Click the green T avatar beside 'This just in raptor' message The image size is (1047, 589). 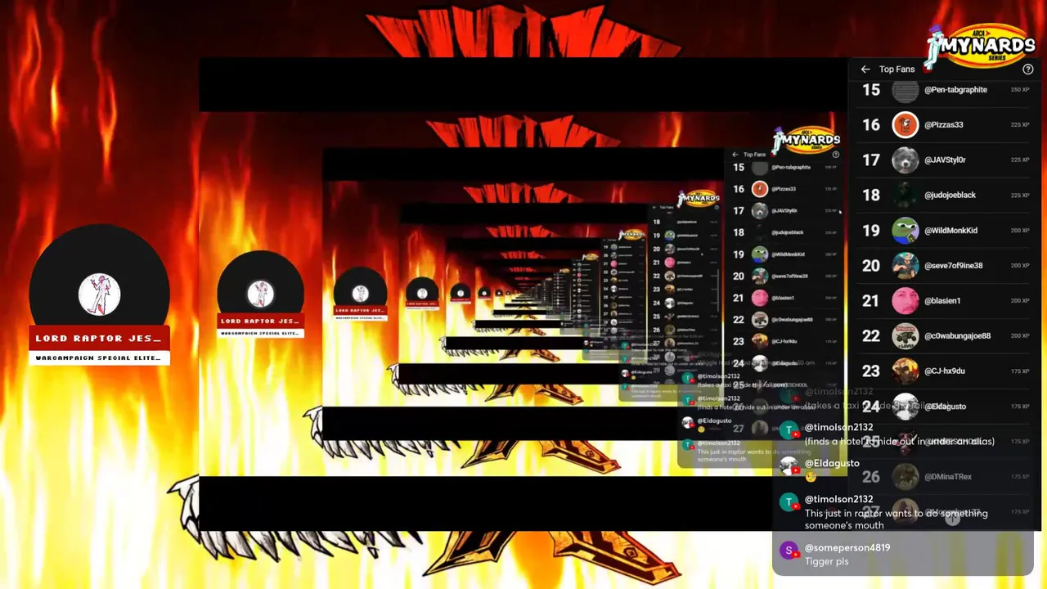pos(789,502)
